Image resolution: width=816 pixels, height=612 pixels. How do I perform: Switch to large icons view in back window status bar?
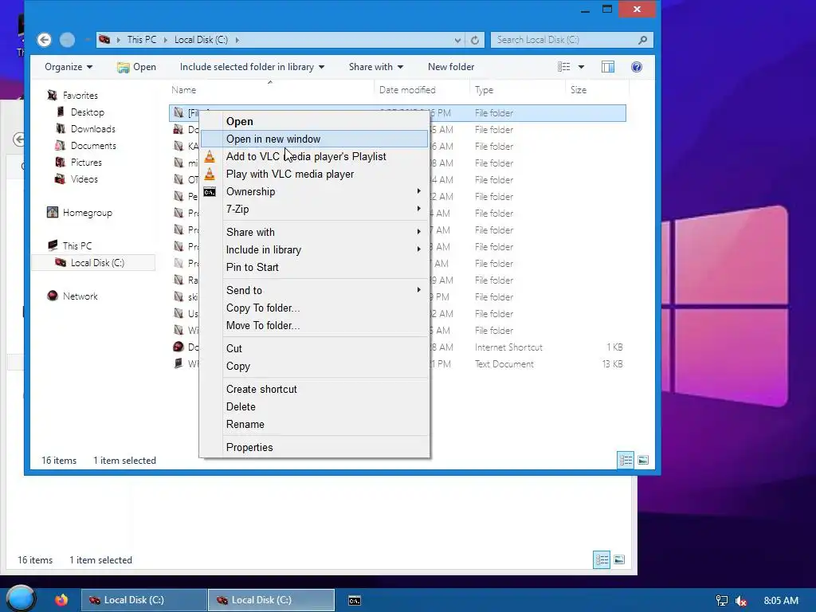click(619, 560)
